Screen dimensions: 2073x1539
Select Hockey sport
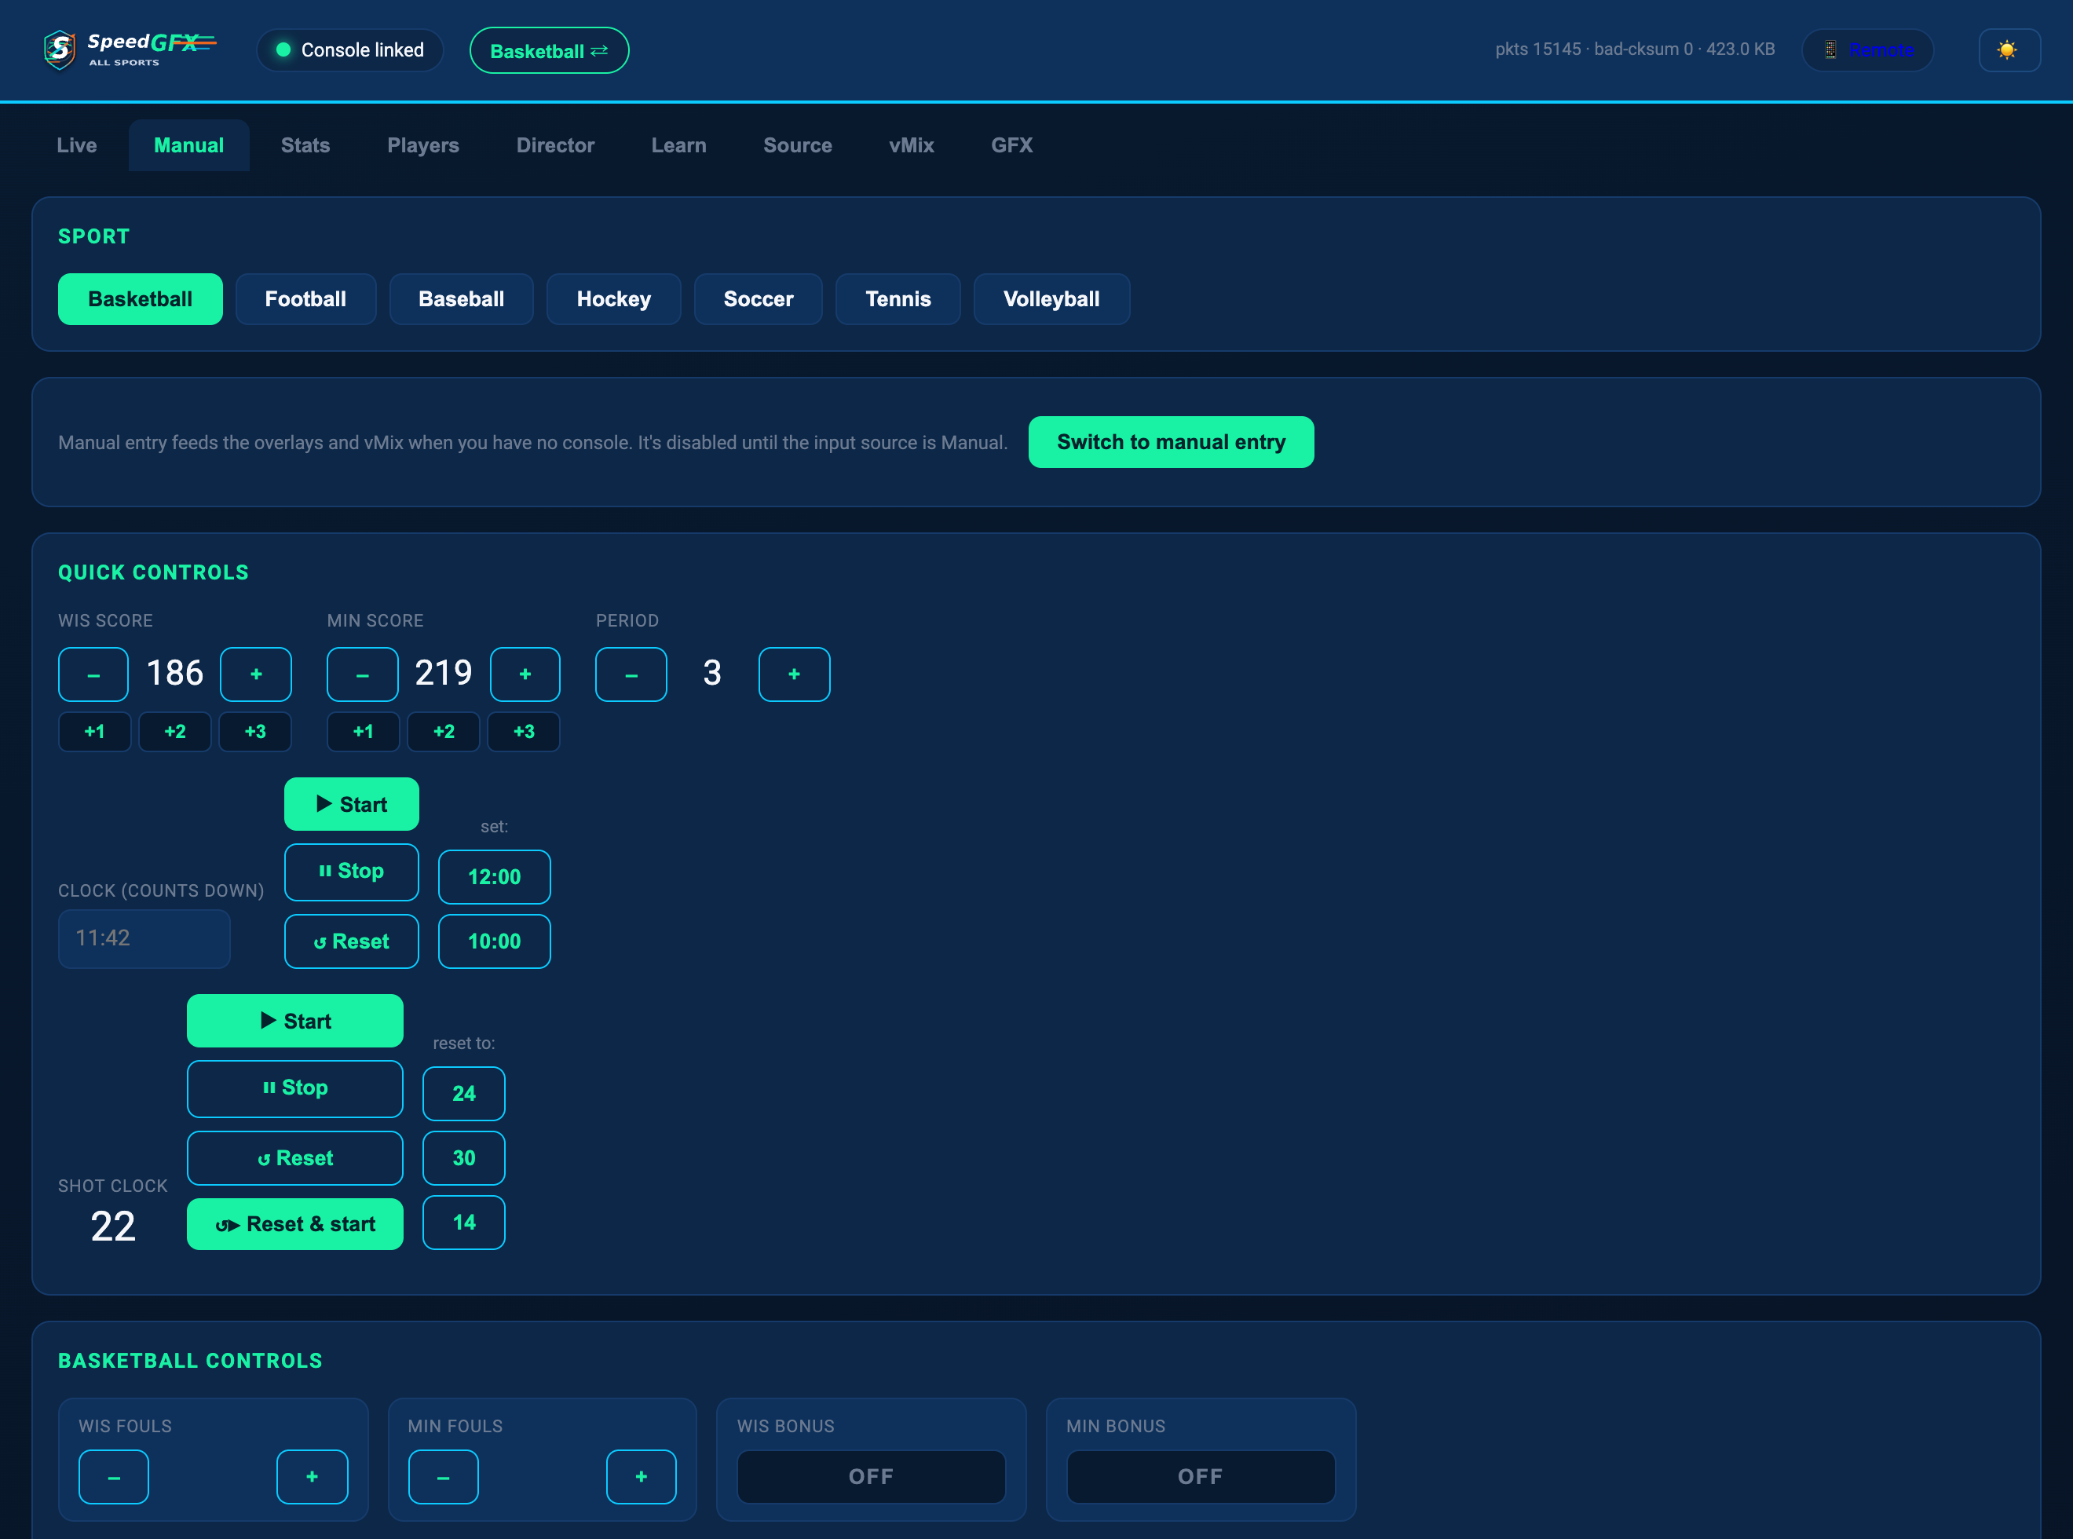pyautogui.click(x=614, y=299)
